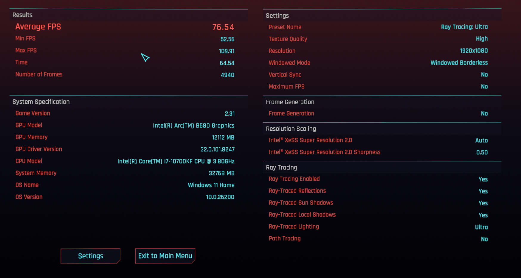Click the System Specification section header
521x278 pixels.
(x=41, y=102)
